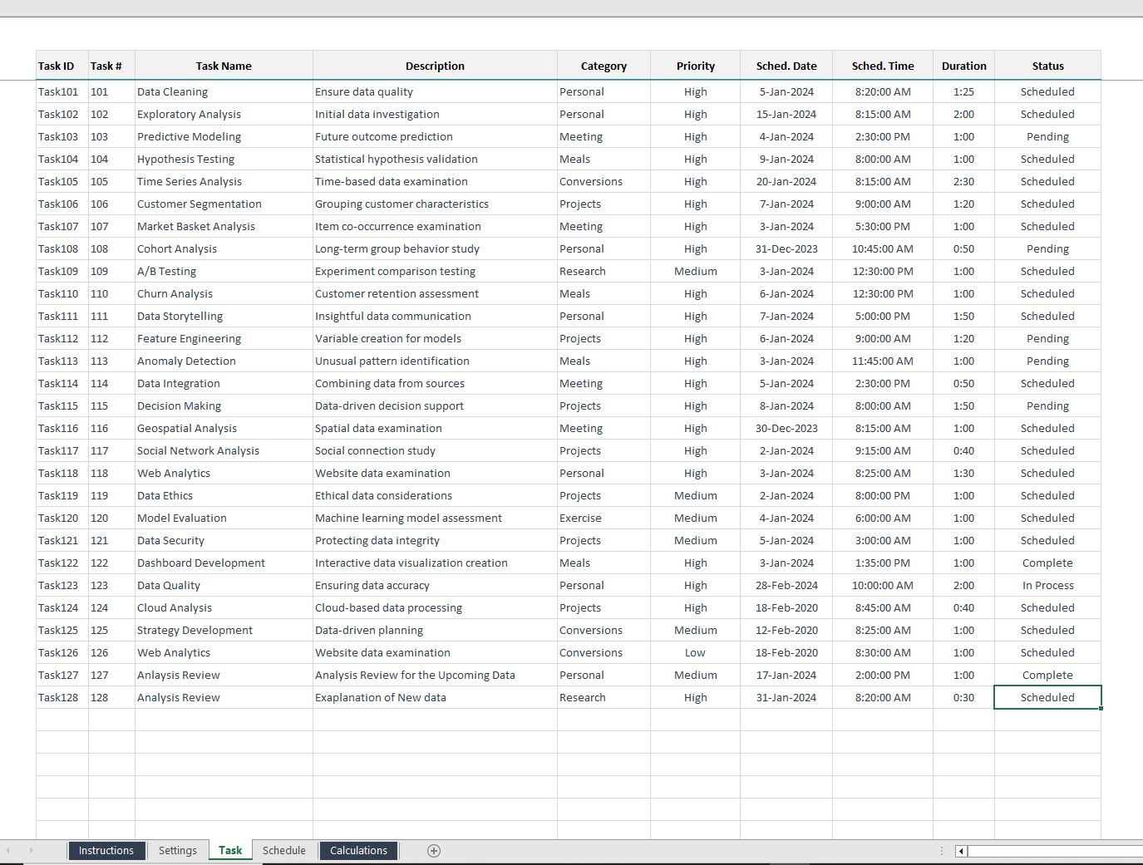Select the Task ID column header
Screen dimensions: 1143x865
(62, 66)
